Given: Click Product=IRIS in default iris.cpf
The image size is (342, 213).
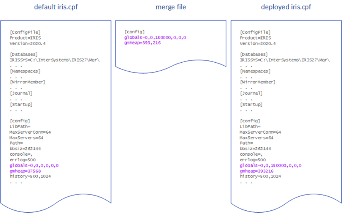Looking at the screenshot, I should [25, 38].
